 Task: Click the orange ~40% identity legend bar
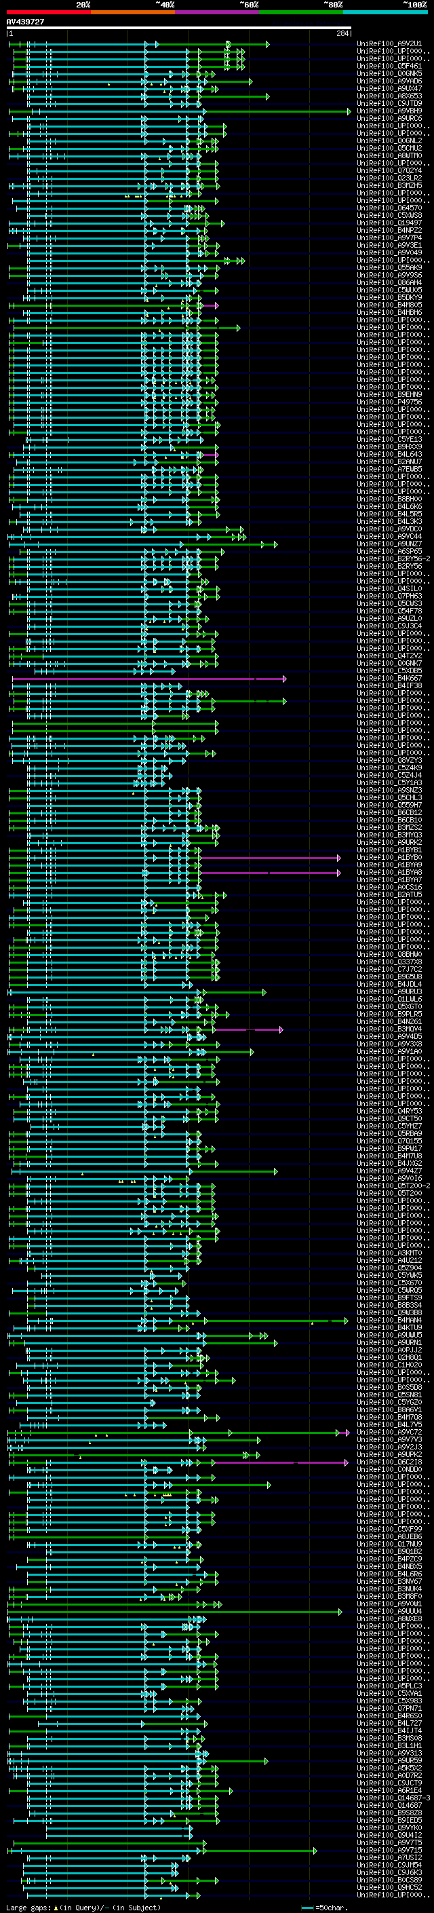133,13
